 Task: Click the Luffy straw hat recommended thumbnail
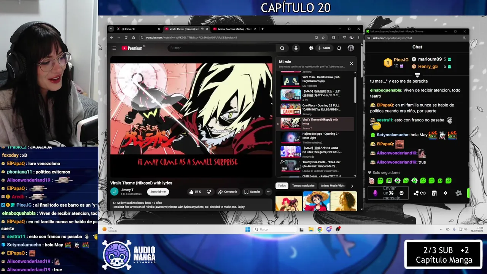316,201
